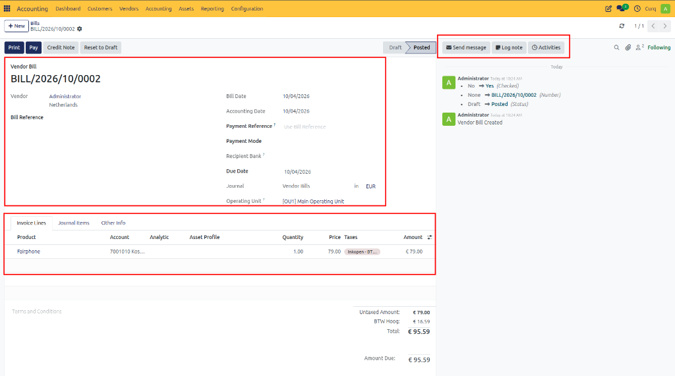
Task: Open the Dashboard menu
Action: point(68,9)
